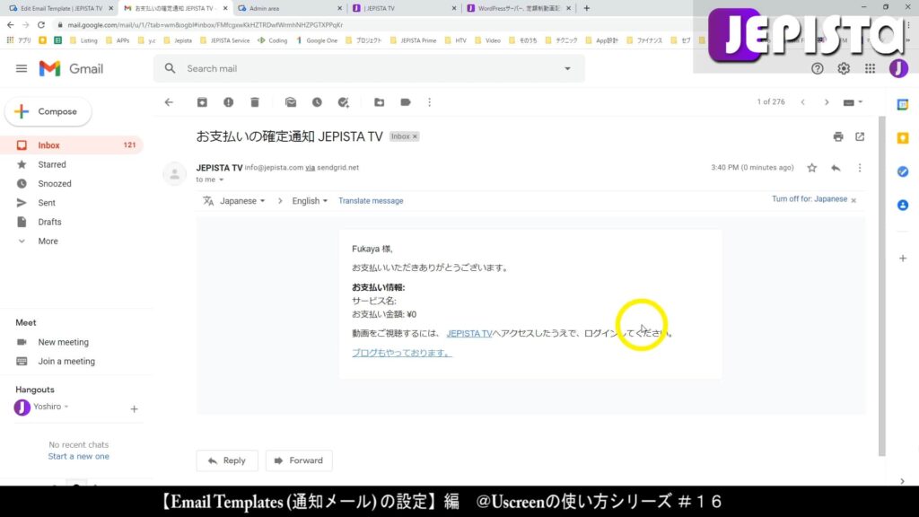Add this email to Tasks
The image size is (919, 517).
[x=344, y=102]
